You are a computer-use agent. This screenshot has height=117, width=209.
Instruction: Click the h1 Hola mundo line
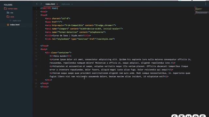60,56
